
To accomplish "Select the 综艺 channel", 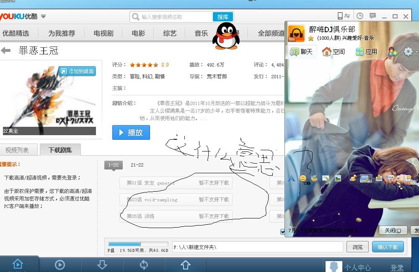I will click(170, 33).
